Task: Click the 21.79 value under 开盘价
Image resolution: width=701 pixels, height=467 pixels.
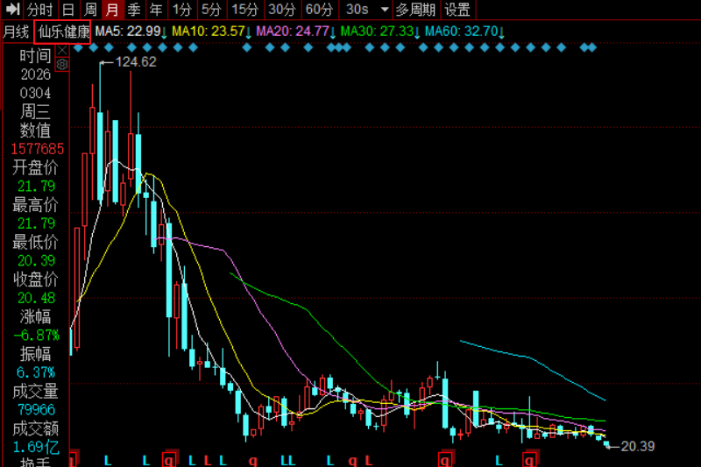Action: pos(36,186)
